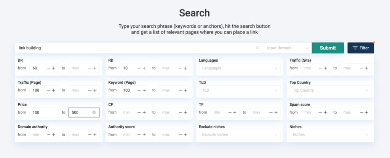Decrease Traffic (Page) 'from' value with minus
This screenshot has width=390, height=158.
click(x=48, y=90)
